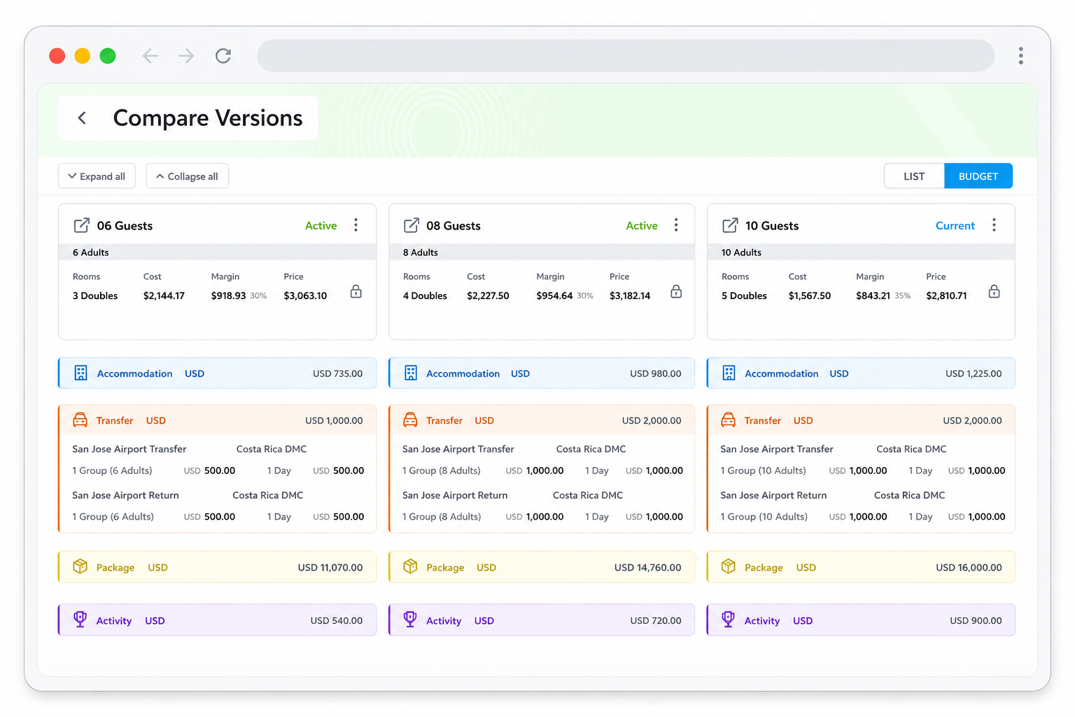Viewport: 1075px width, 717px height.
Task: Click Activity trophy icon for USD 540.00
Action: click(80, 620)
